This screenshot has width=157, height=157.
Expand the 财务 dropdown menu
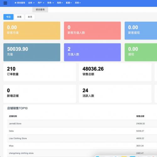[x=51, y=3]
